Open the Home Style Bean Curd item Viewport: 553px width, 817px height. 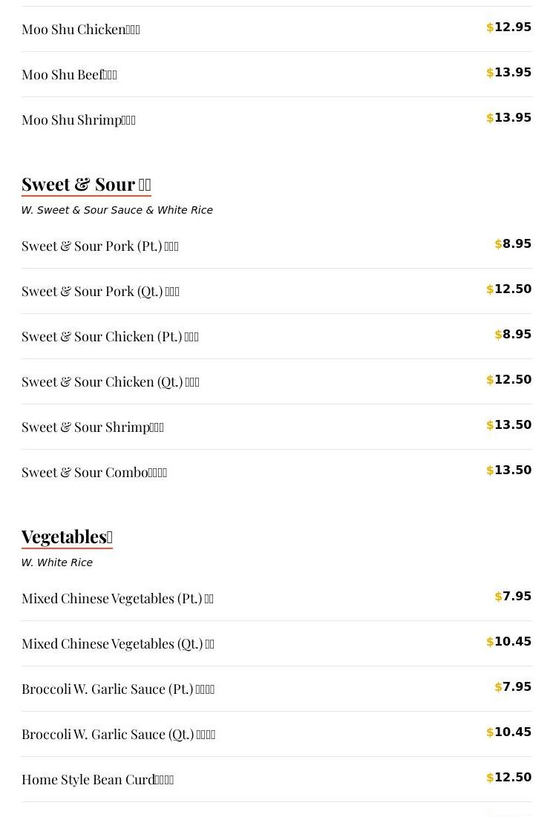pos(97,780)
